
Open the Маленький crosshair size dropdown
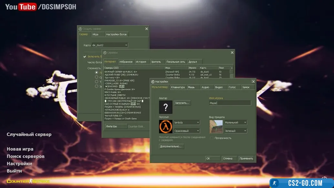[x=236, y=122]
